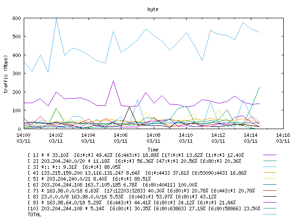Click purple line swatch for legend row [ 9]
Viewport: 292px width, 219px height.
click(x=270, y=202)
